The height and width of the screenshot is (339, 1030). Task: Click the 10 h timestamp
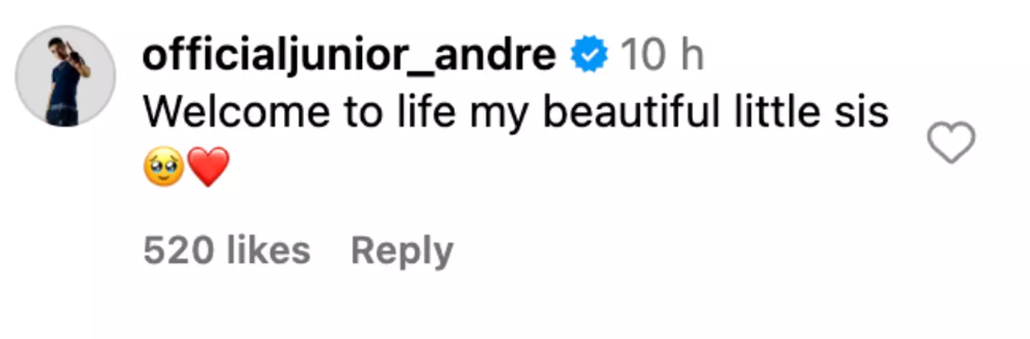(x=662, y=56)
